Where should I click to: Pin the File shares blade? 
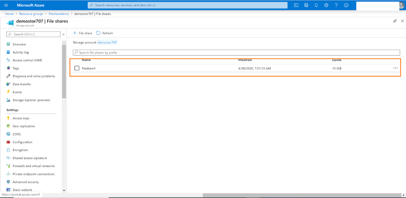(395, 21)
